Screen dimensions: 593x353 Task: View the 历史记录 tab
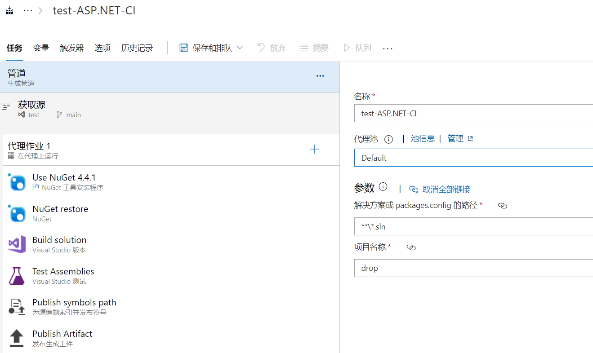click(137, 48)
